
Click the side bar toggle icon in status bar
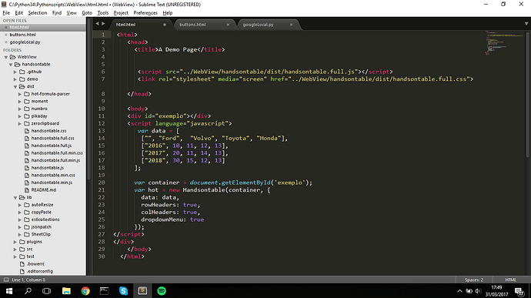[5, 280]
